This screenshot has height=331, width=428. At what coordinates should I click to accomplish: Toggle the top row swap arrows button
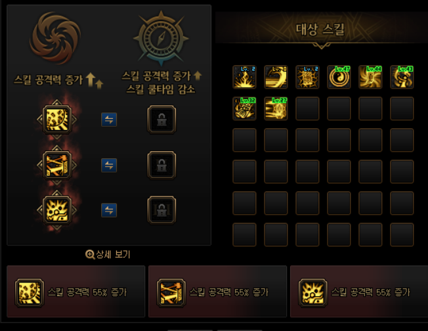(x=109, y=120)
